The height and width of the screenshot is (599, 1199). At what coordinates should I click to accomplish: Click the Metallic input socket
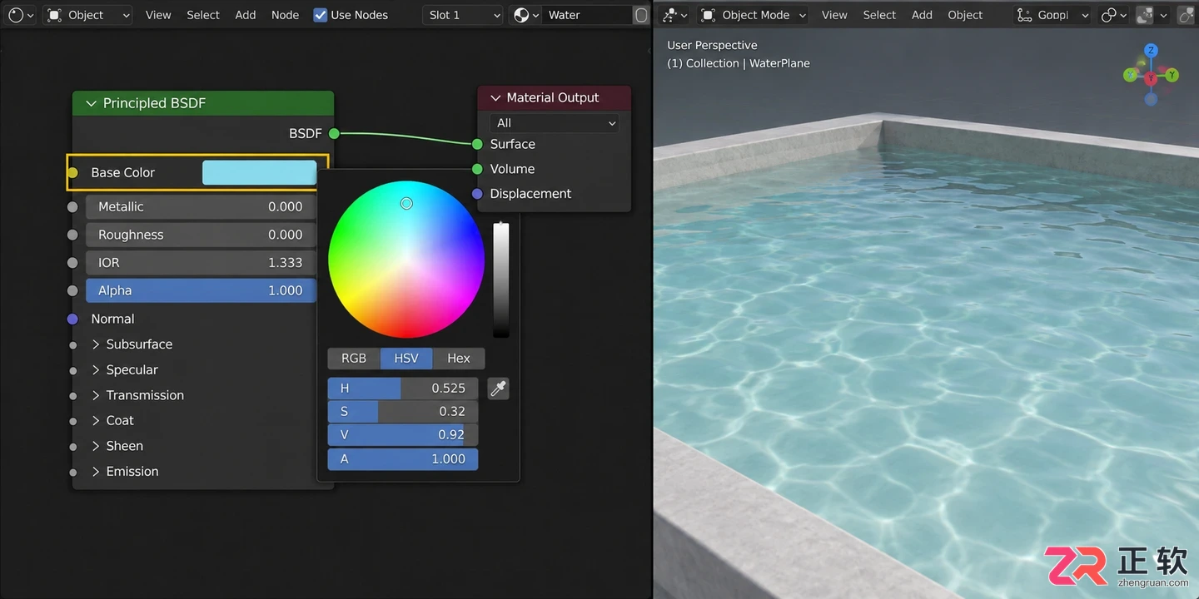(x=72, y=206)
